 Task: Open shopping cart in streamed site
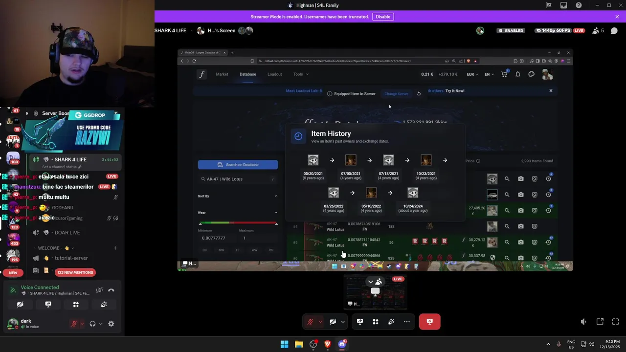click(x=504, y=74)
